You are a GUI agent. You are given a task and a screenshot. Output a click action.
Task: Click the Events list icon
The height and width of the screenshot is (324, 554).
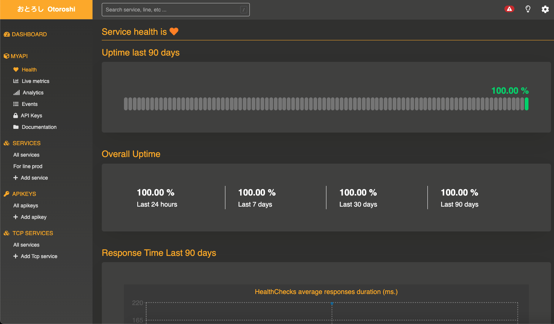coord(16,104)
